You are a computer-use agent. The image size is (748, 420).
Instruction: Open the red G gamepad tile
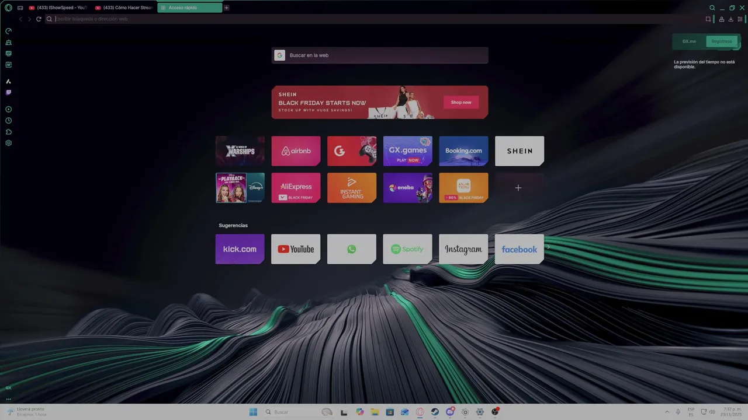(x=352, y=151)
